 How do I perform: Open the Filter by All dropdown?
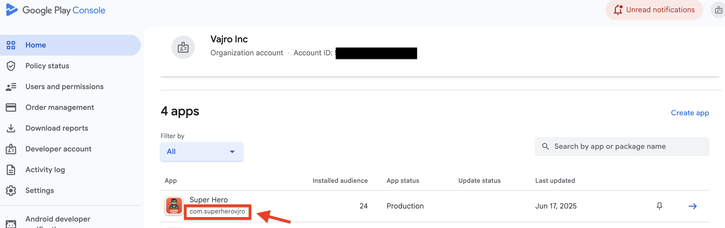pos(201,152)
